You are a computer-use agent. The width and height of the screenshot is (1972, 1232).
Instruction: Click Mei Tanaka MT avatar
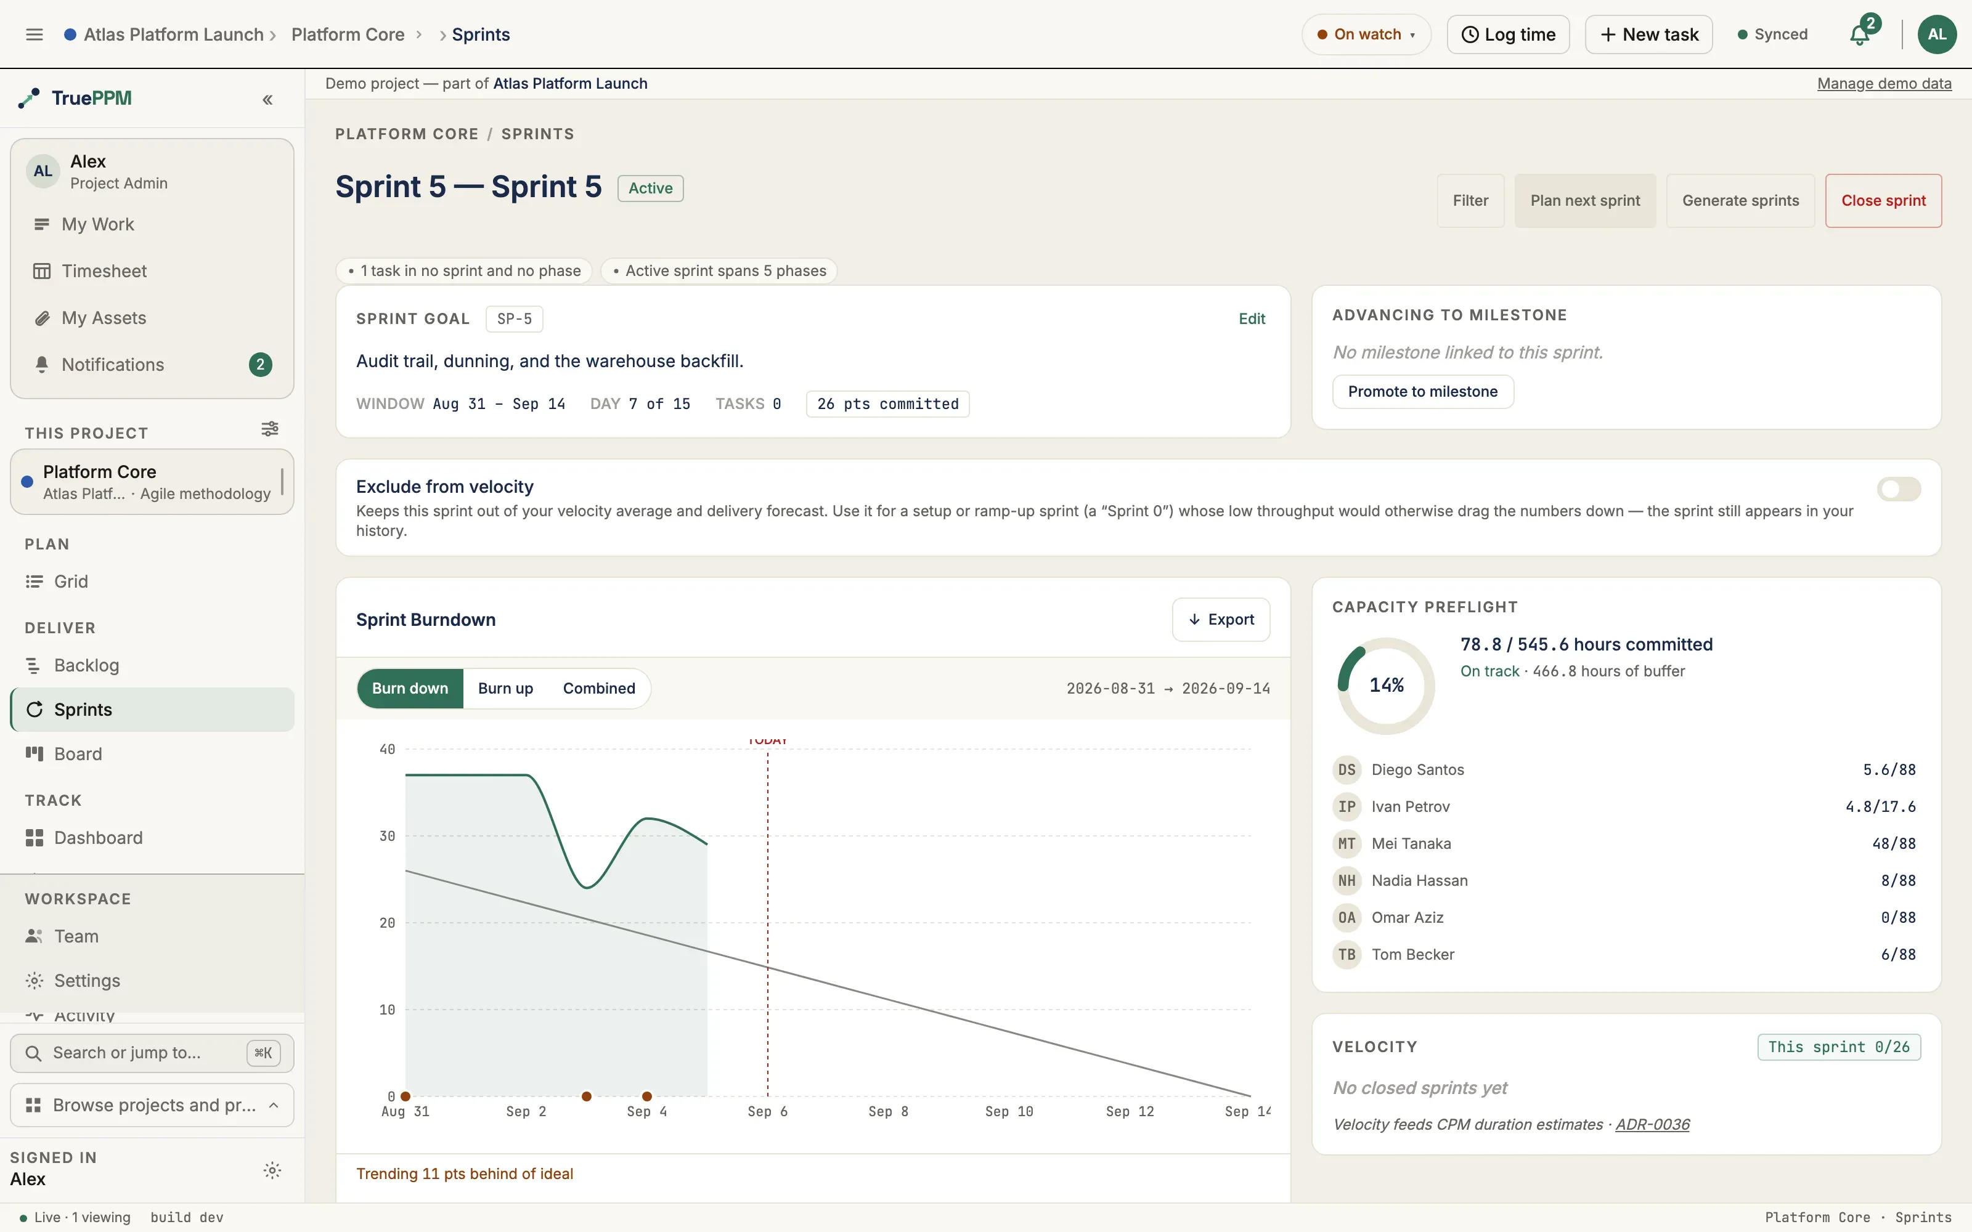tap(1346, 843)
